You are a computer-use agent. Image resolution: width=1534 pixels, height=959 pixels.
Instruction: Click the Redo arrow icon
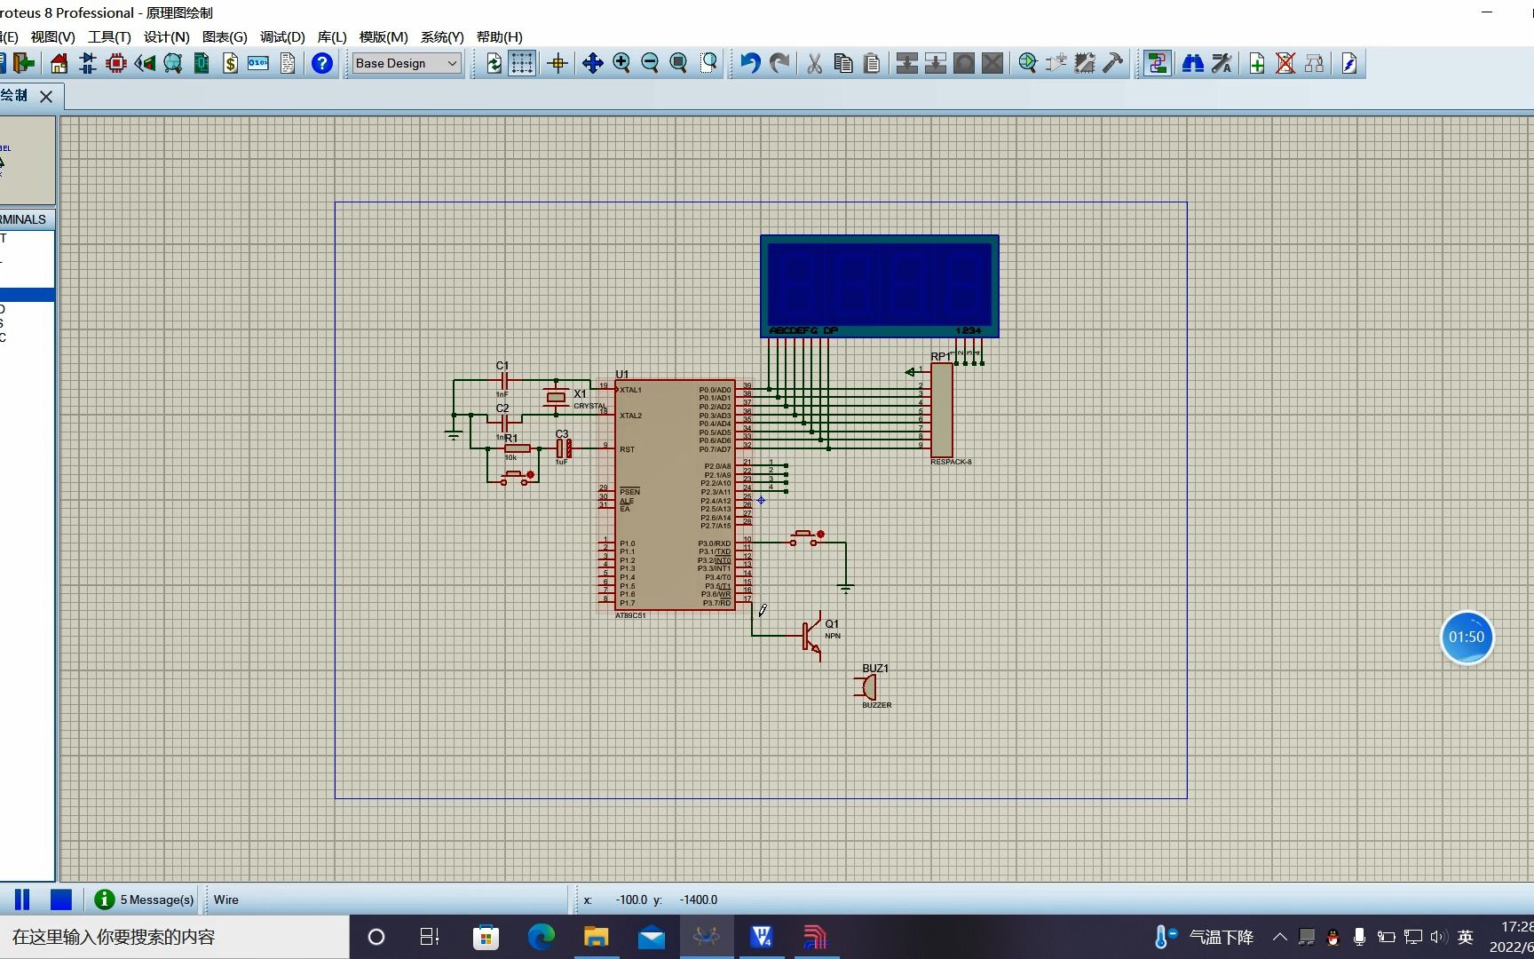779,63
